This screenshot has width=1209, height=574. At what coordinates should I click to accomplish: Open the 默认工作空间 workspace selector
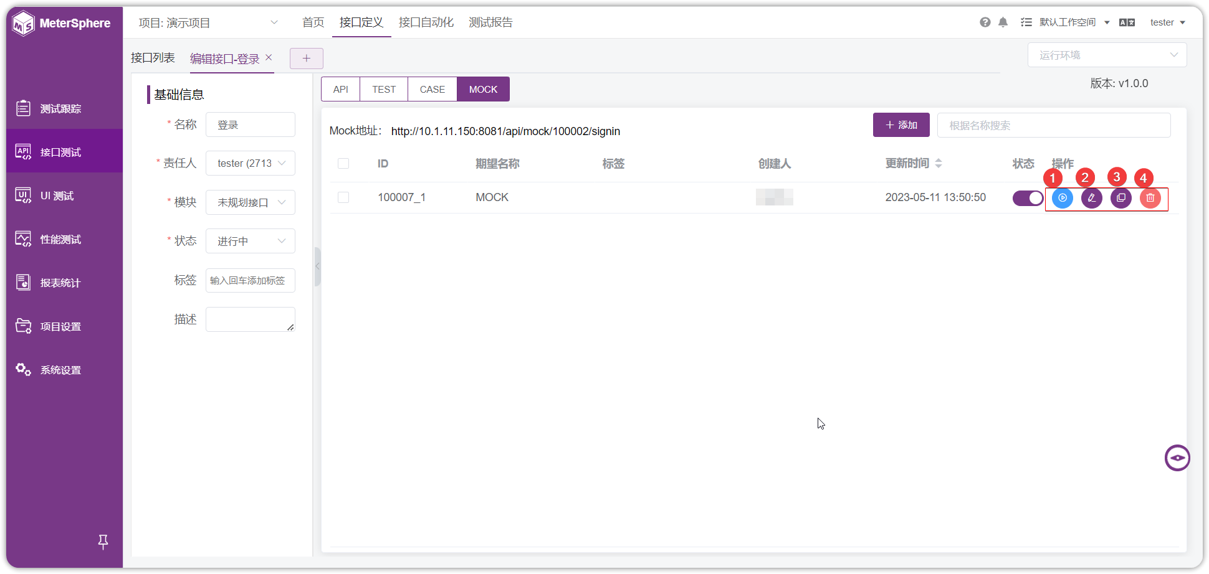pyautogui.click(x=1074, y=22)
